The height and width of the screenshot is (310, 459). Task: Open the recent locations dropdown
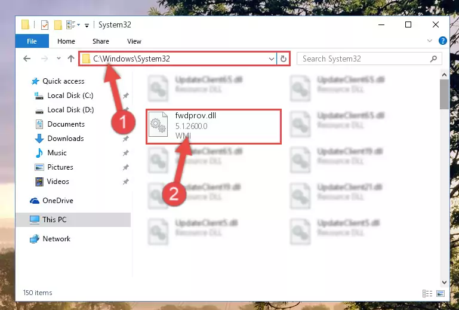(58, 59)
